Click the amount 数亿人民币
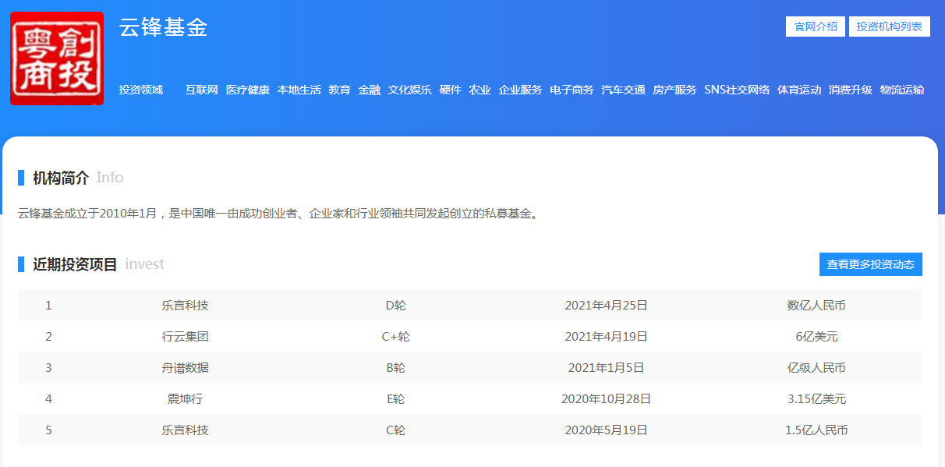945x467 pixels. point(816,305)
